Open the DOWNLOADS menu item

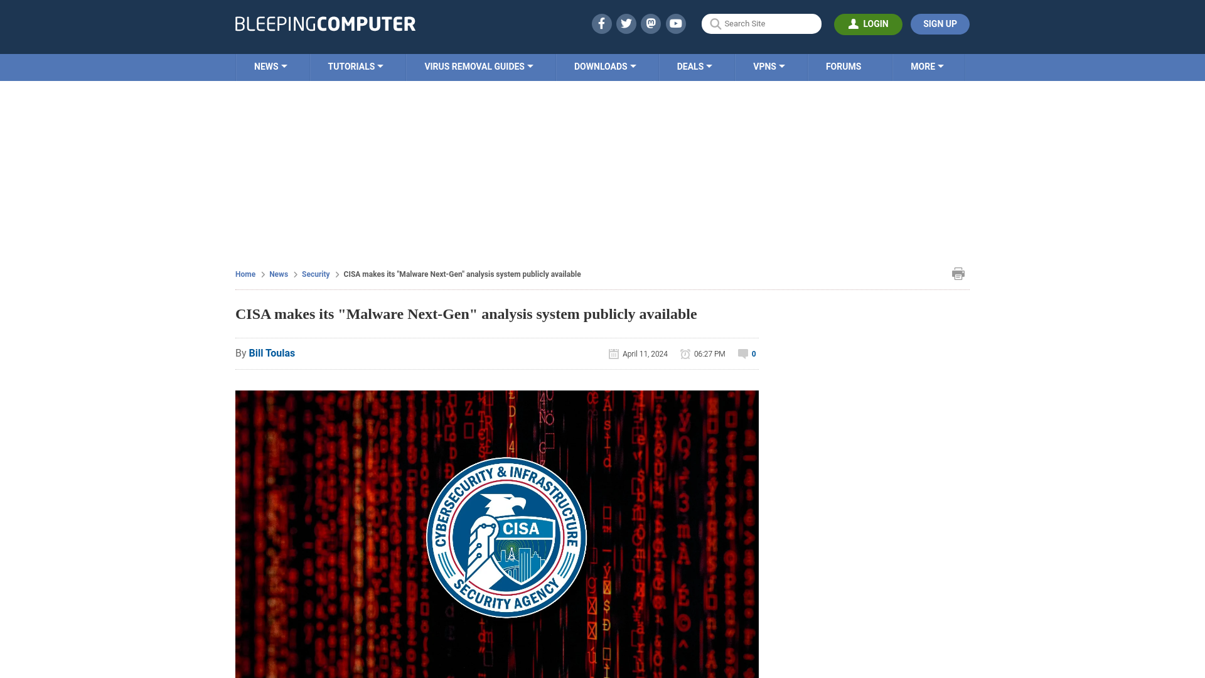click(x=605, y=66)
